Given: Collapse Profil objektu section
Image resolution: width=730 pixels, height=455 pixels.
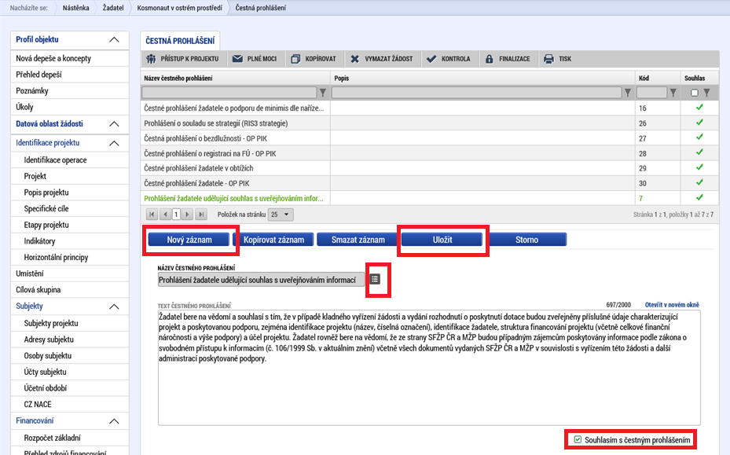Looking at the screenshot, I should [114, 40].
